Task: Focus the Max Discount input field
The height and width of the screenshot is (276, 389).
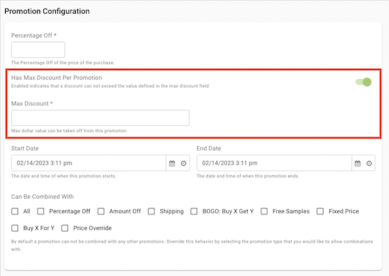Action: pyautogui.click(x=100, y=118)
